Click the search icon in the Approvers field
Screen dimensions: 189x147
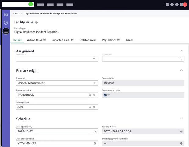(x=94, y=59)
